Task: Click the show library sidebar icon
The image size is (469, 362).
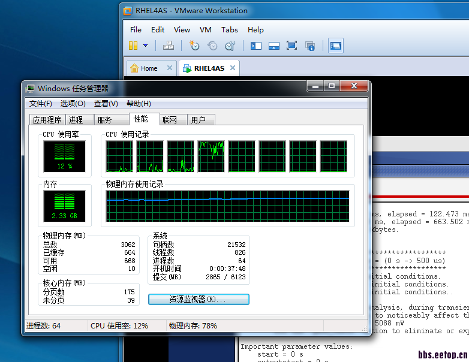Action: click(255, 46)
